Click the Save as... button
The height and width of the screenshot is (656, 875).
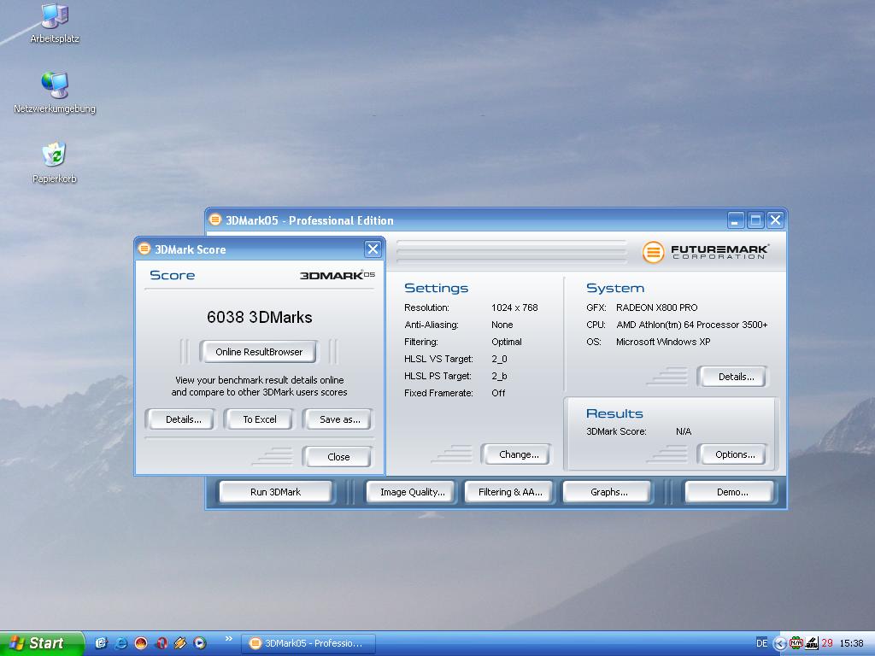339,419
